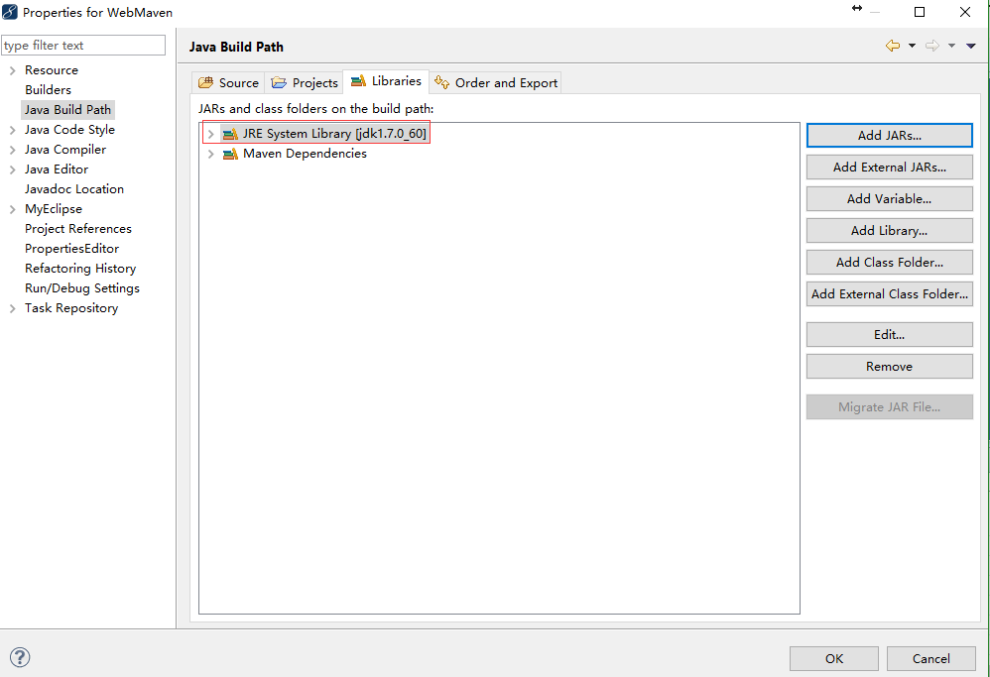This screenshot has width=990, height=677.
Task: Confirm with the OK button
Action: 833,659
